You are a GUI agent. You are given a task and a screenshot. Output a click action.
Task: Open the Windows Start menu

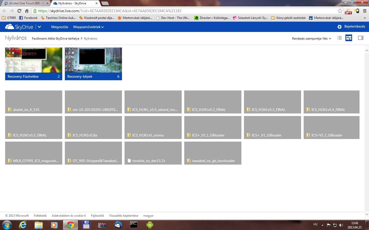[x=7, y=225]
